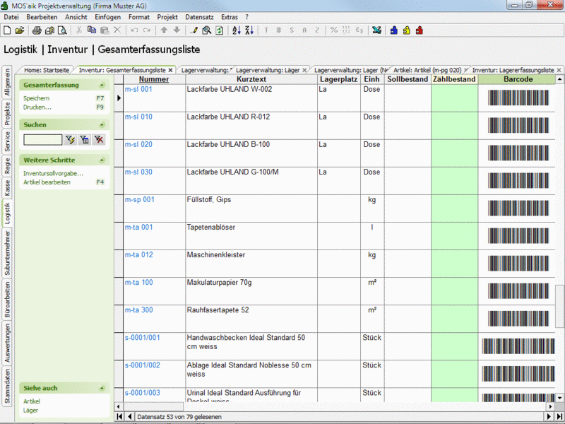Click the move up arrow icon

coord(164,30)
